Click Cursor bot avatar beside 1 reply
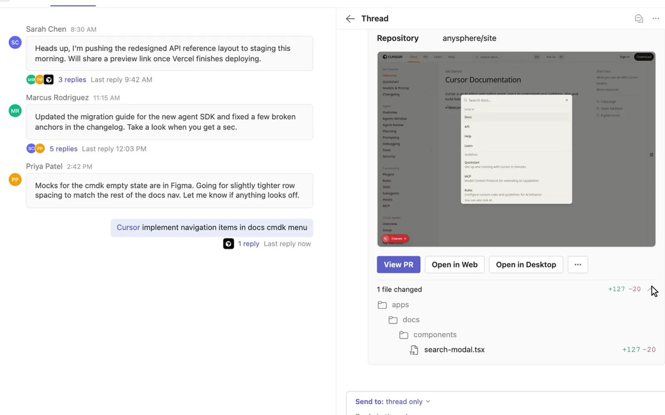The image size is (665, 415). [229, 244]
